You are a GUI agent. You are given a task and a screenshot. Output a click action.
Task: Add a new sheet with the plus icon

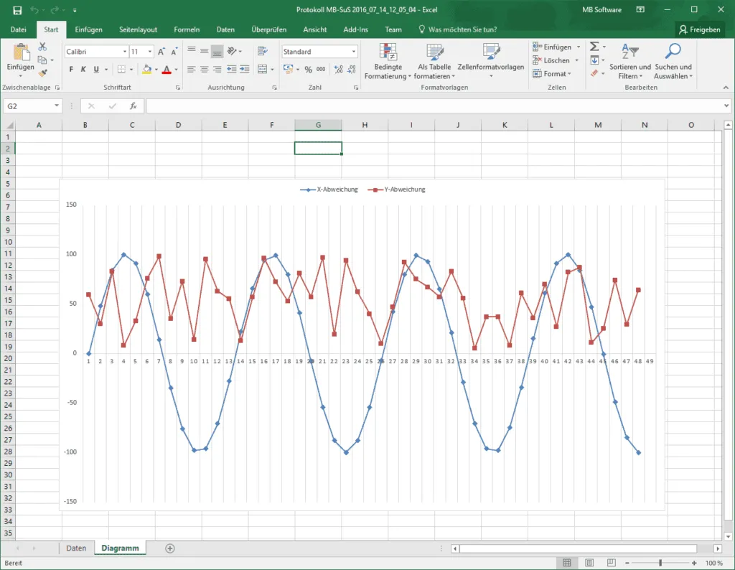(x=170, y=548)
